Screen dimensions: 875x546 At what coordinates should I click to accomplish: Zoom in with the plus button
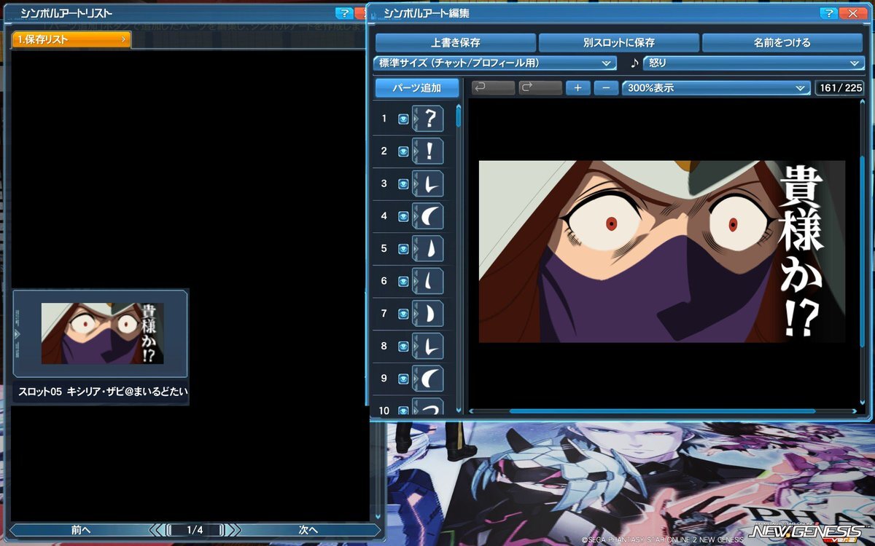578,88
